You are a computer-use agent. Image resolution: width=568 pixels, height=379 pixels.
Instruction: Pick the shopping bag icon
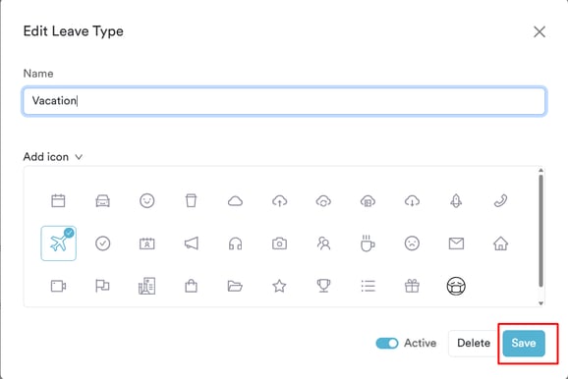192,286
